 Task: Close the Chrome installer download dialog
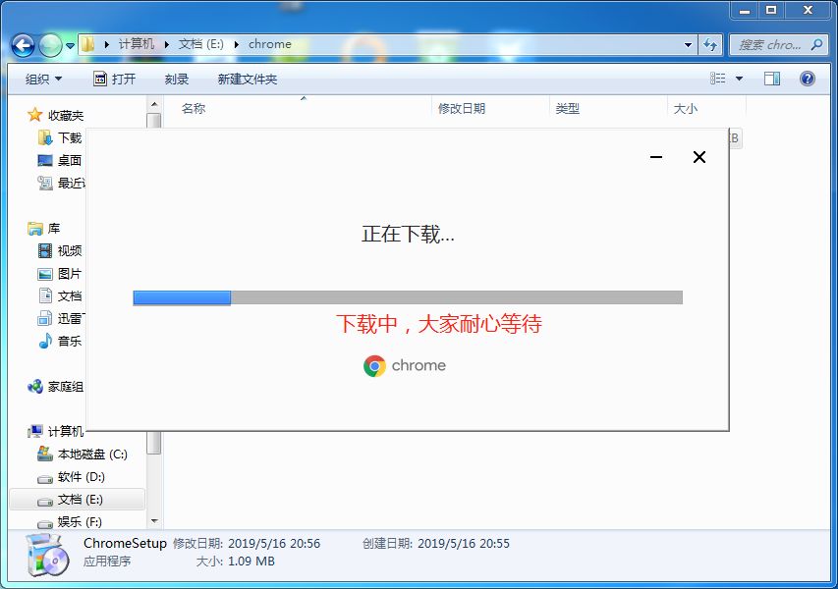point(699,157)
